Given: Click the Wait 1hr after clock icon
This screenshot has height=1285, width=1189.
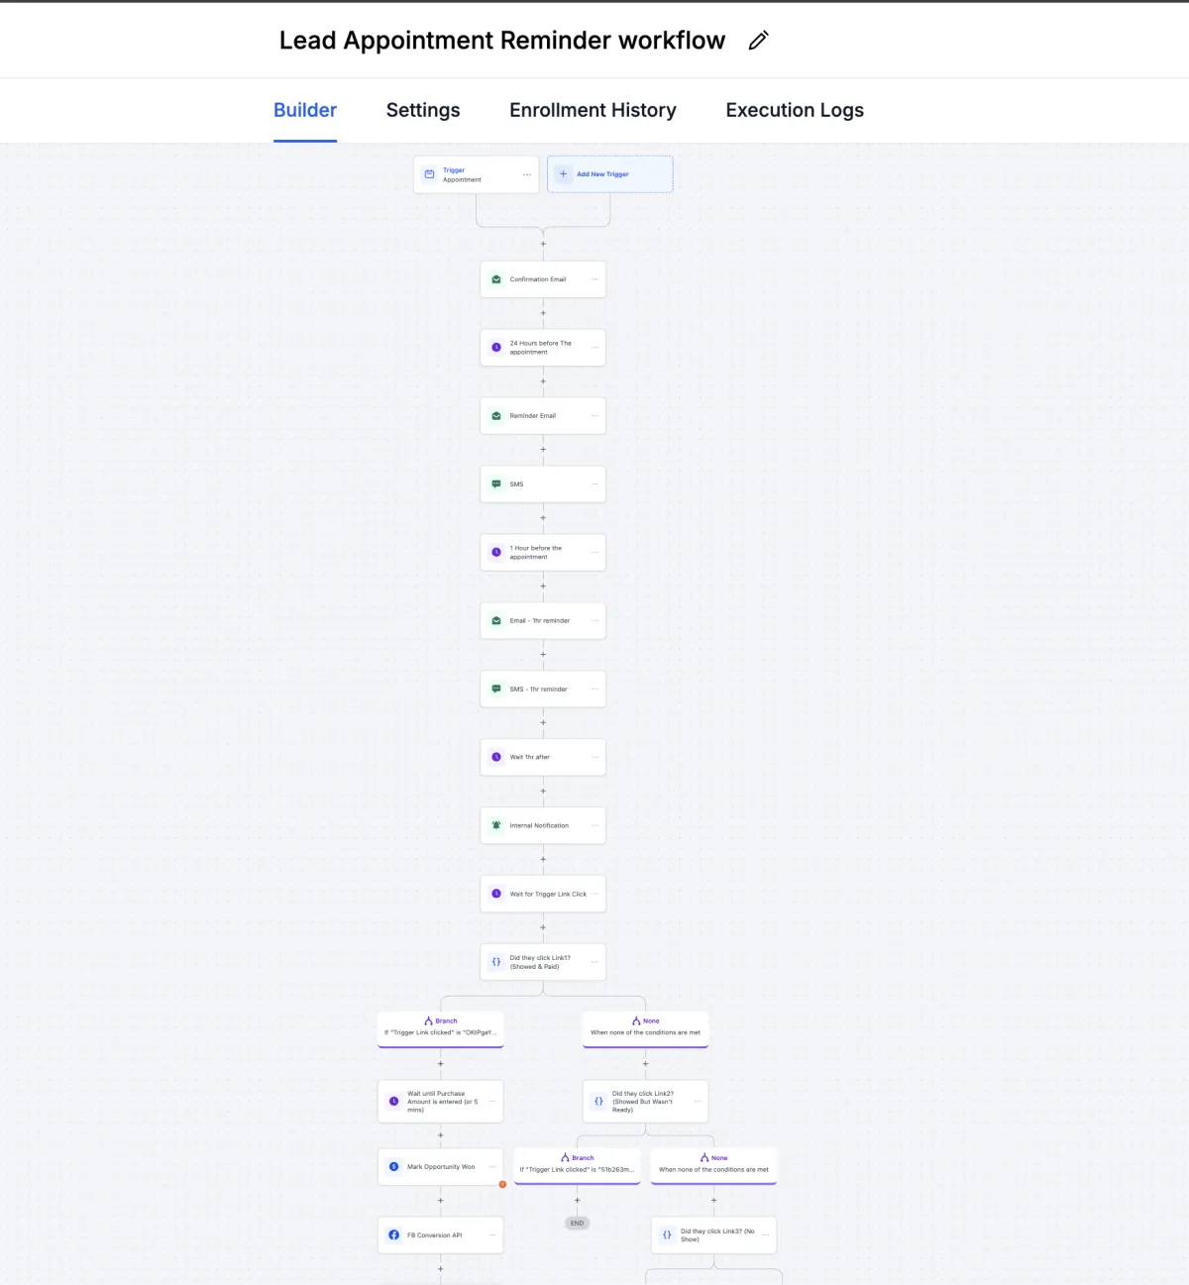Looking at the screenshot, I should tap(496, 757).
